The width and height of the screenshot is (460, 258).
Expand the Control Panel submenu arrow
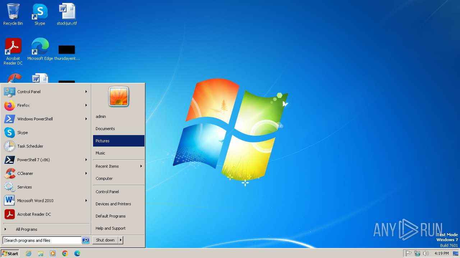pyautogui.click(x=86, y=92)
